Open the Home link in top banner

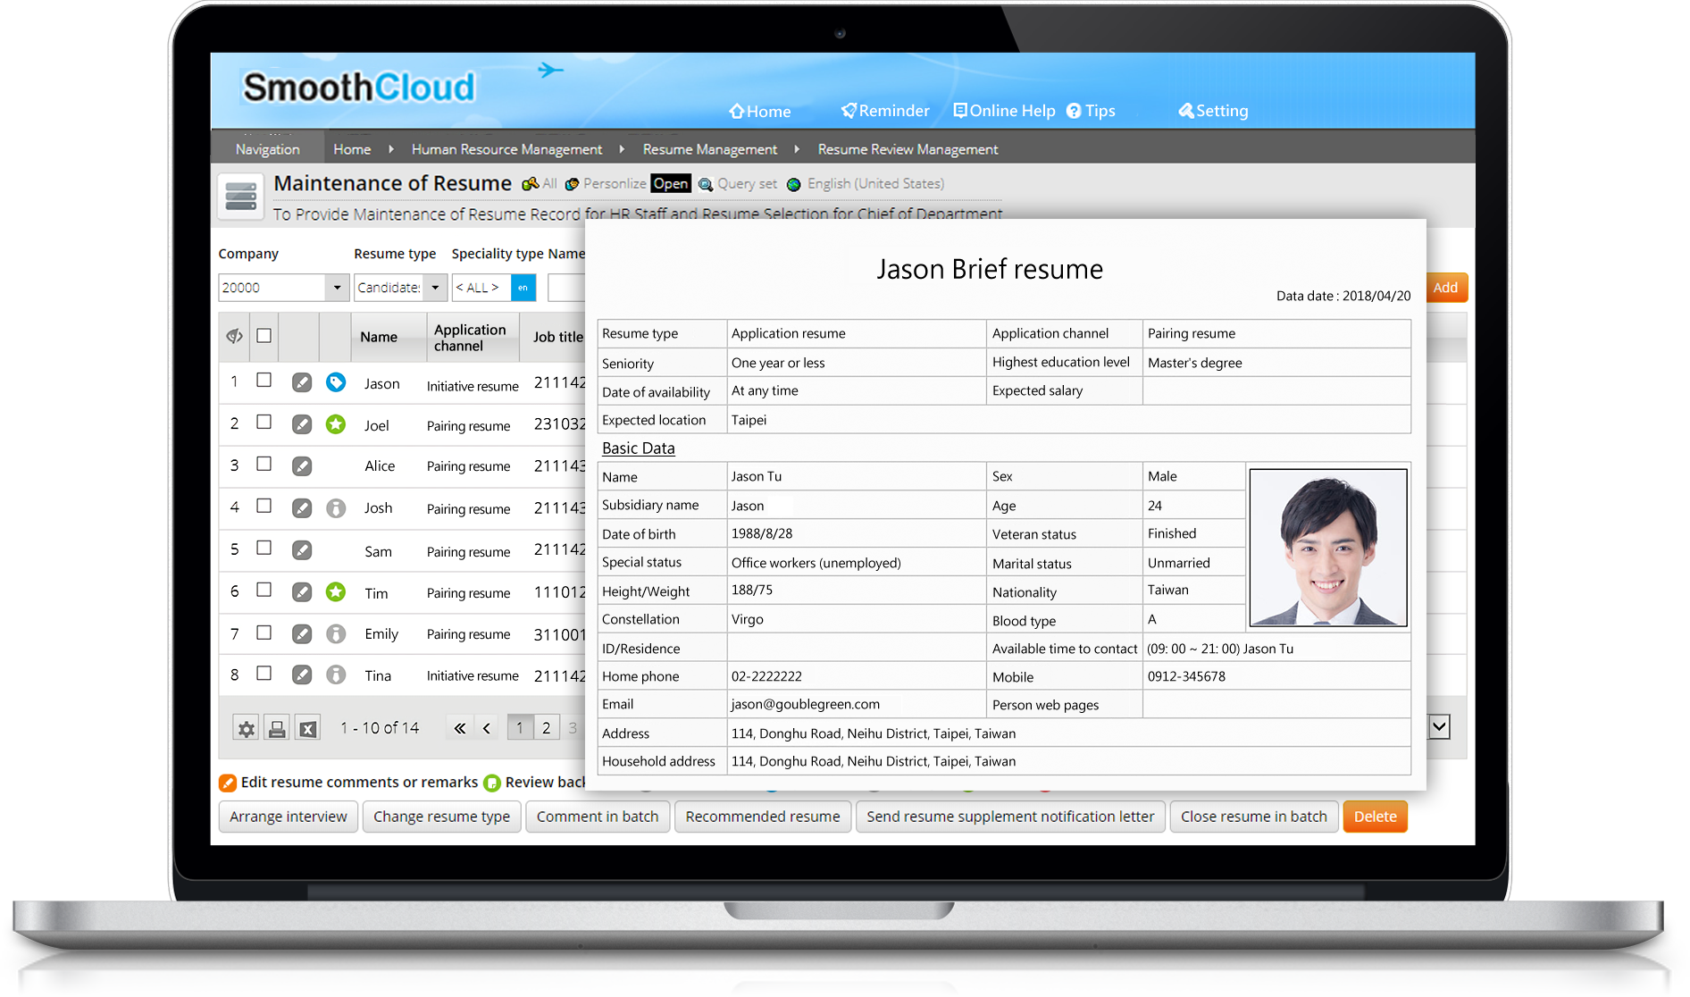click(759, 111)
